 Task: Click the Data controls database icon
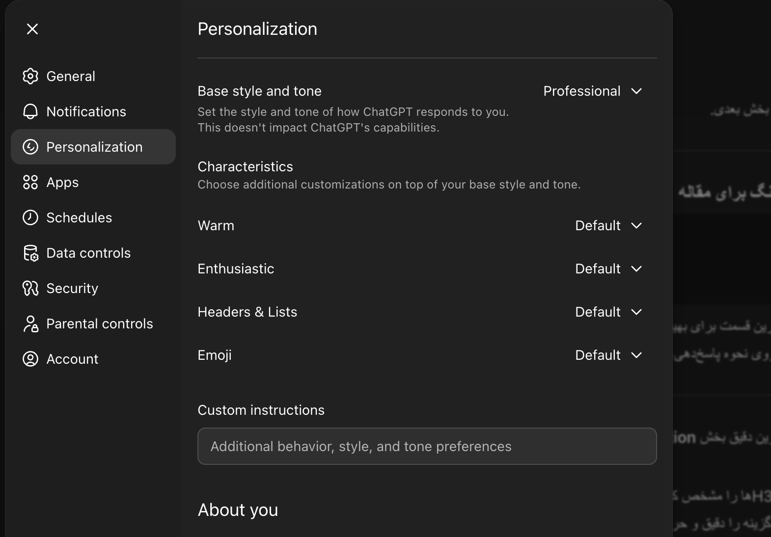click(x=30, y=253)
